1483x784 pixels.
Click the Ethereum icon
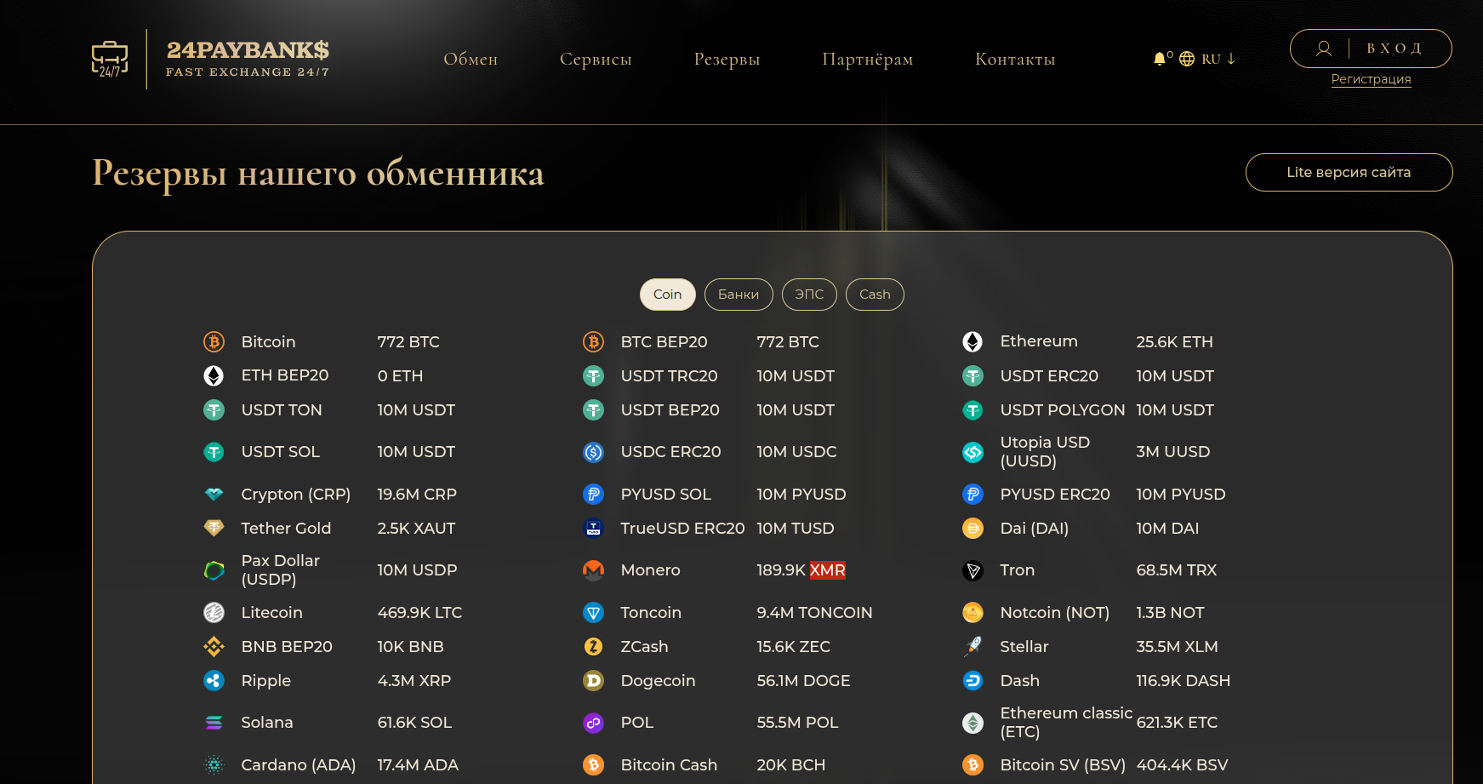973,341
